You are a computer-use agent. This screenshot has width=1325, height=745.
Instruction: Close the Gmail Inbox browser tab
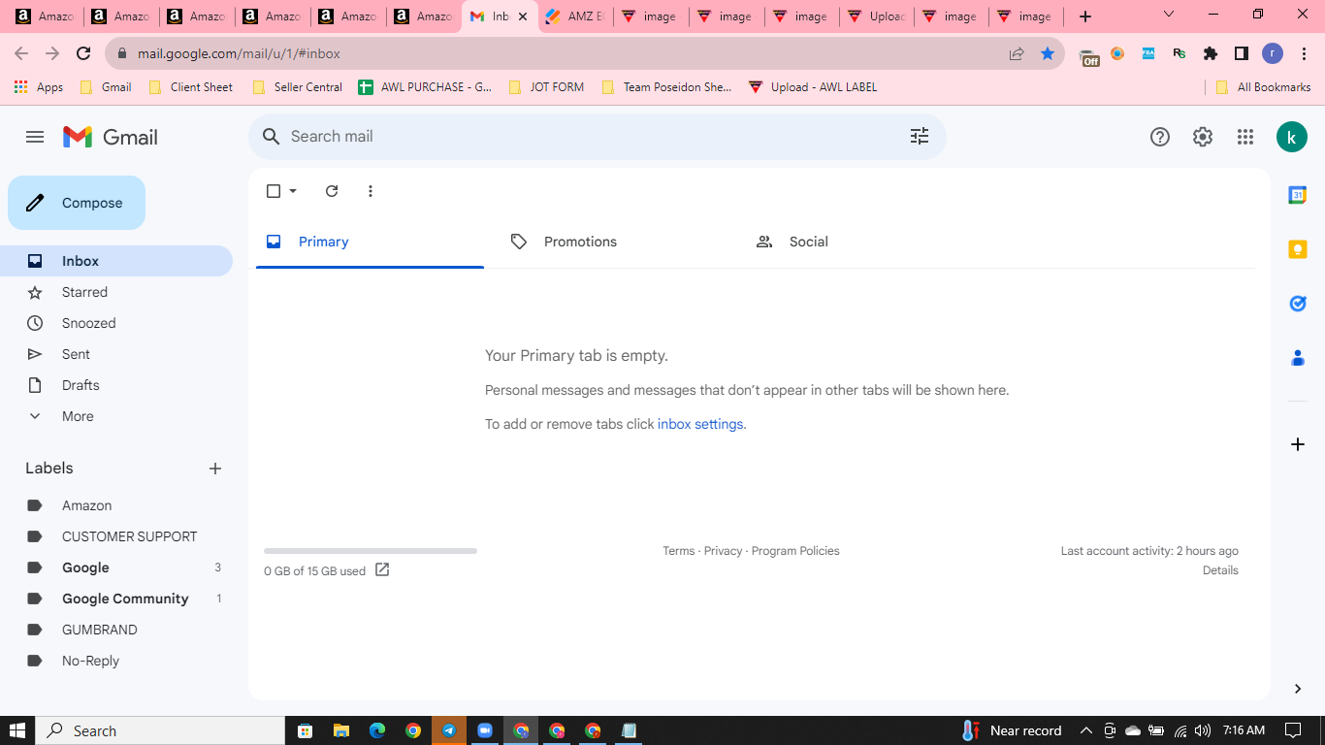pos(523,16)
